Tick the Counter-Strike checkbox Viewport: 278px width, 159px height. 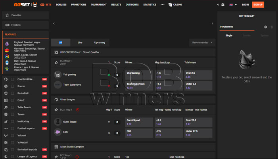(x=12, y=79)
